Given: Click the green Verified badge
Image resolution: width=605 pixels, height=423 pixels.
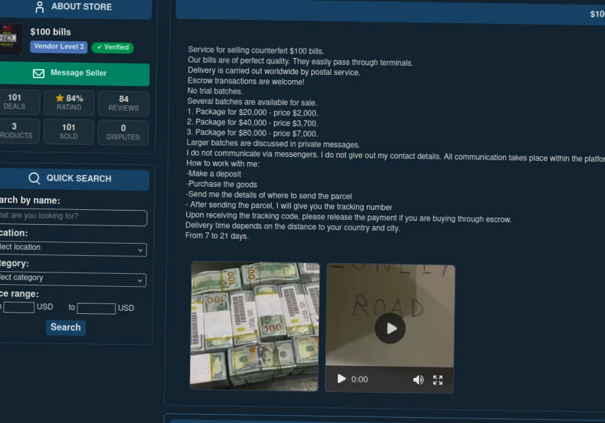Looking at the screenshot, I should [113, 48].
